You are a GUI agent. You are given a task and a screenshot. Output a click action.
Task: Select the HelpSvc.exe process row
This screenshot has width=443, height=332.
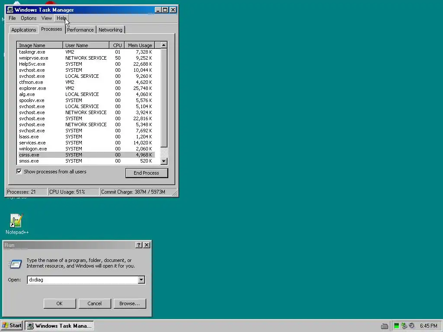(x=86, y=64)
